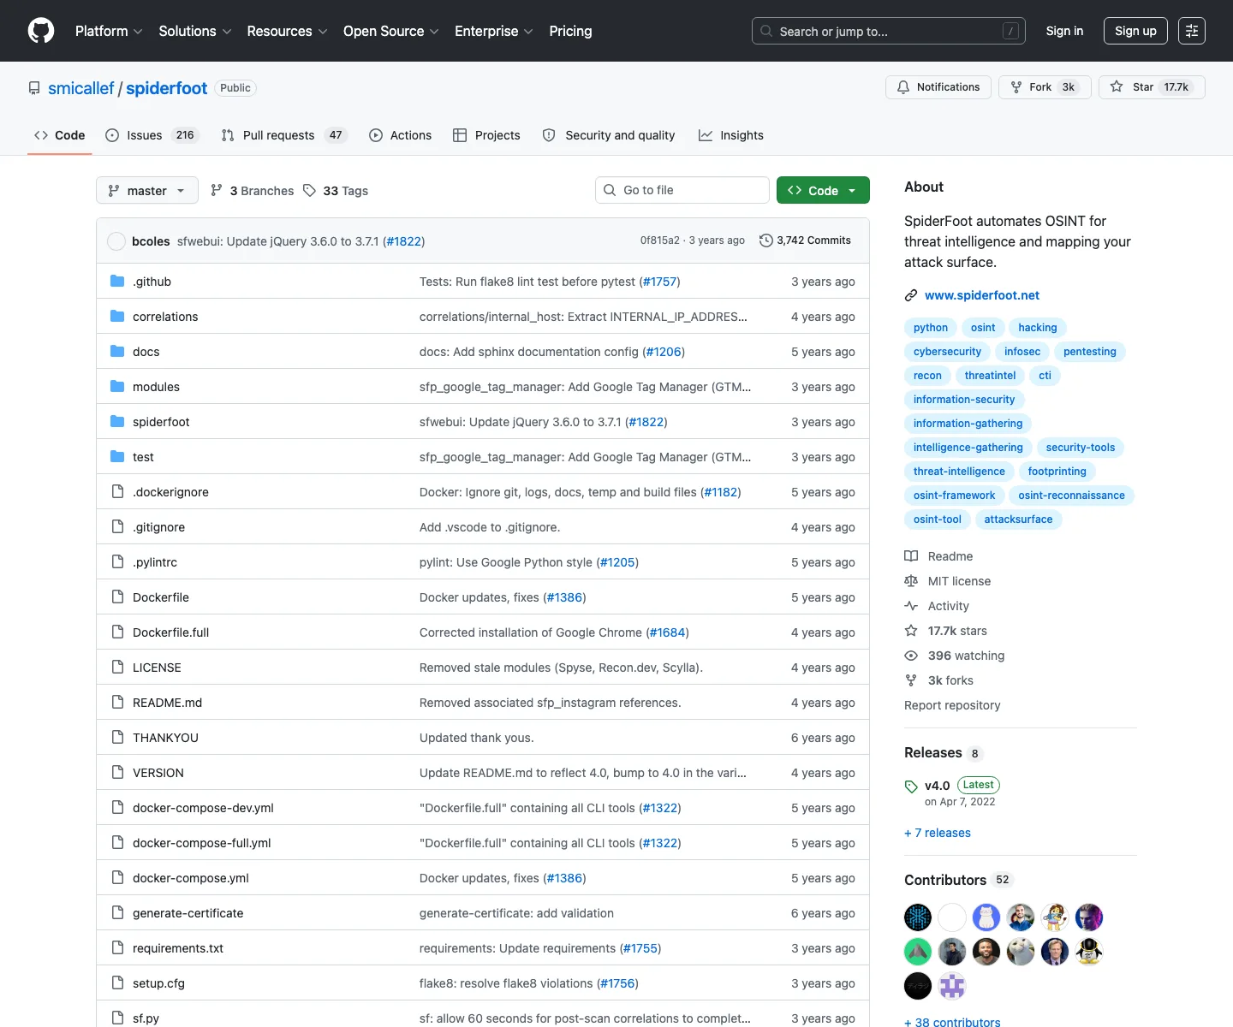This screenshot has width=1233, height=1027.
Task: Click the Notifications bell button
Action: point(938,87)
